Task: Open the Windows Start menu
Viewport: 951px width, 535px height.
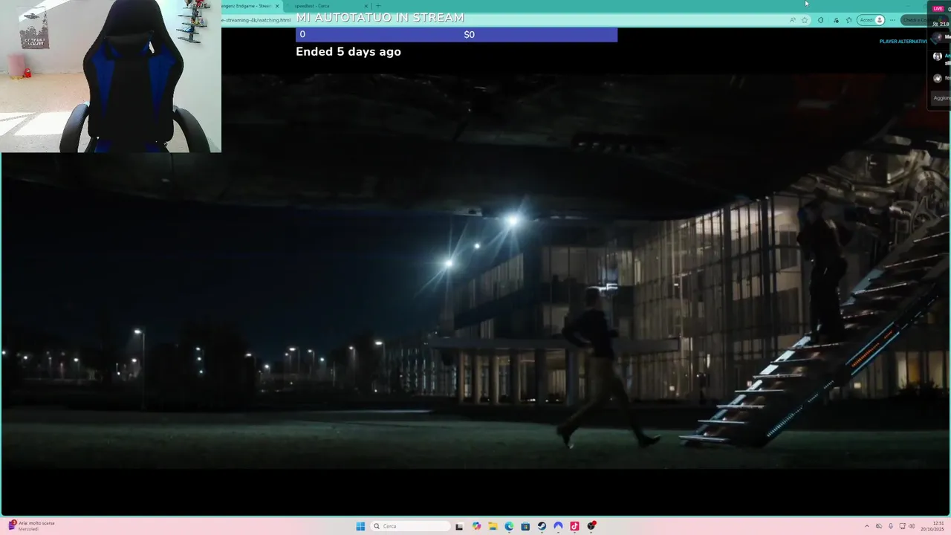Action: [x=360, y=526]
